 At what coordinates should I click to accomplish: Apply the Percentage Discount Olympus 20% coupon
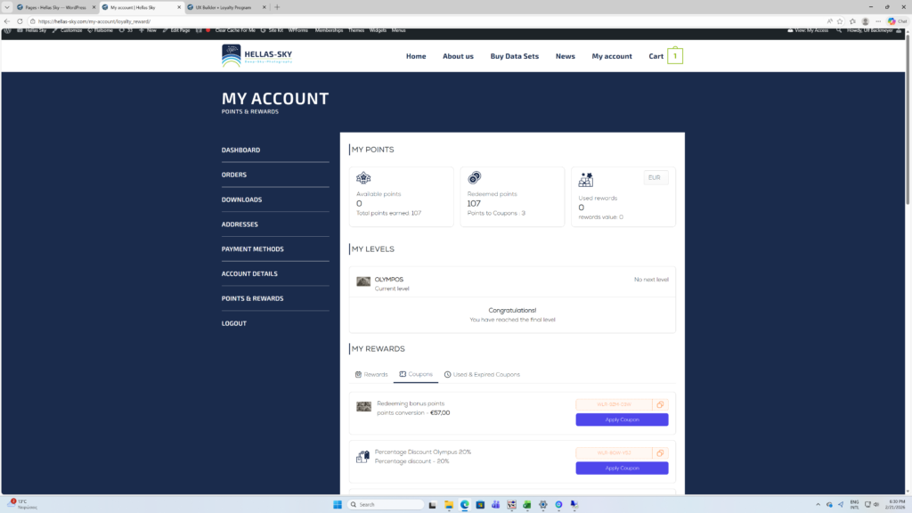(x=622, y=468)
